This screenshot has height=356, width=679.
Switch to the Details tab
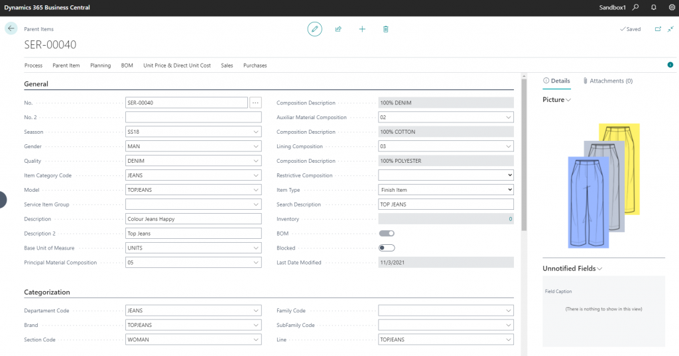[556, 81]
